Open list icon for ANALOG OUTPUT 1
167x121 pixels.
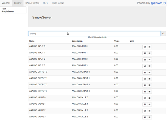click(x=150, y=79)
